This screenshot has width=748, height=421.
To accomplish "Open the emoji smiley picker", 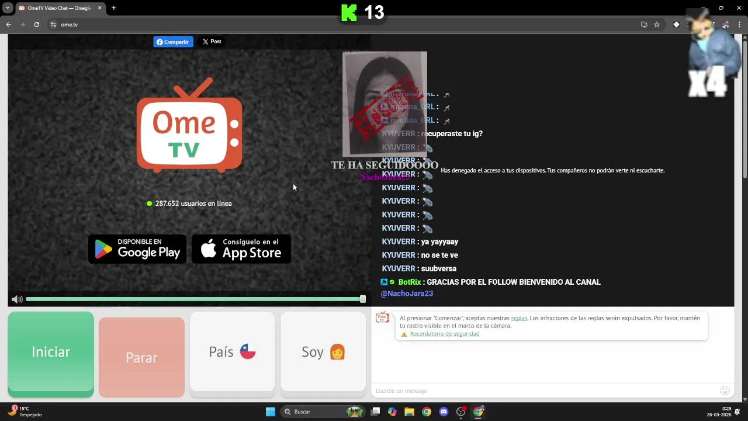I will point(725,391).
